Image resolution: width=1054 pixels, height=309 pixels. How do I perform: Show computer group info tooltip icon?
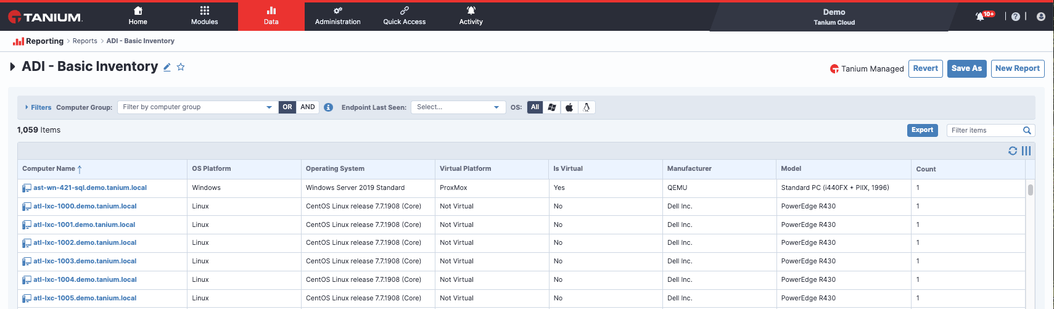tap(328, 107)
